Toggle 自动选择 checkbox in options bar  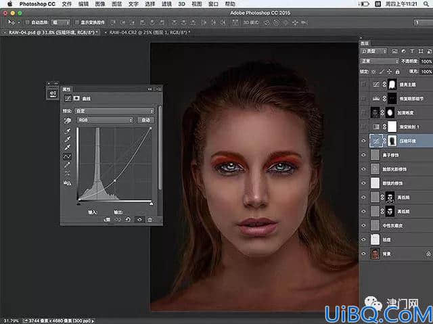(27, 22)
